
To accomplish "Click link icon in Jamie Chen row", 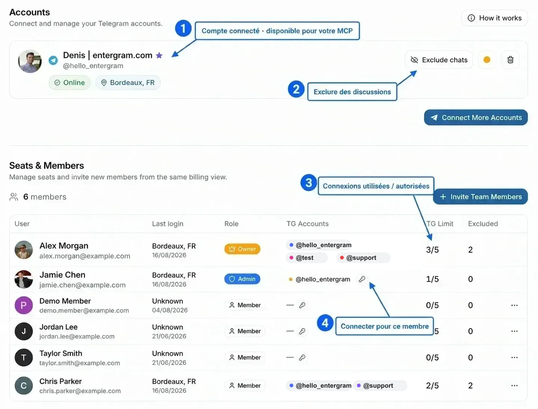I will pyautogui.click(x=362, y=279).
